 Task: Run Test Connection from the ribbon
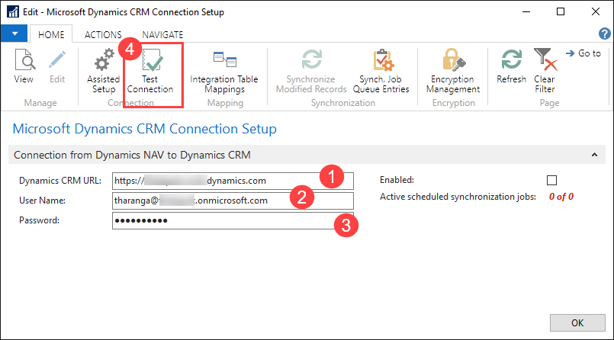[150, 71]
